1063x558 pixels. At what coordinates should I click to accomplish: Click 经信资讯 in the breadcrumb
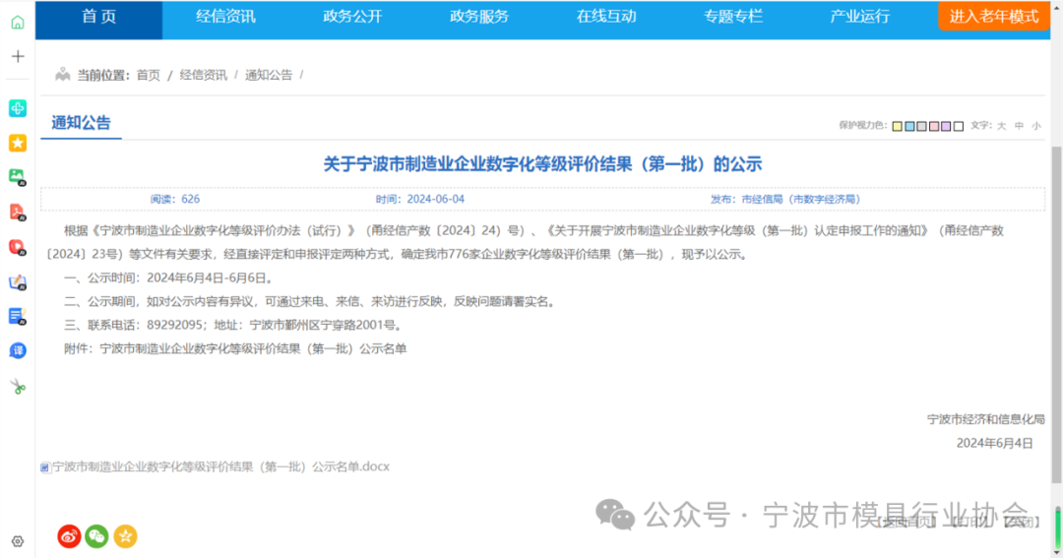204,75
